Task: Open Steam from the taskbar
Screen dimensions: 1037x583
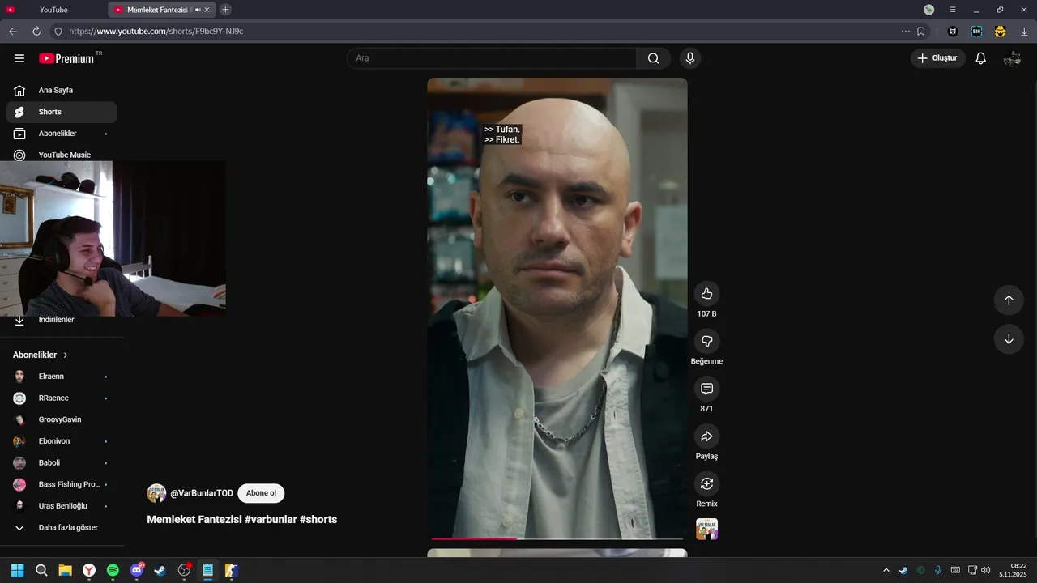Action: [x=160, y=570]
